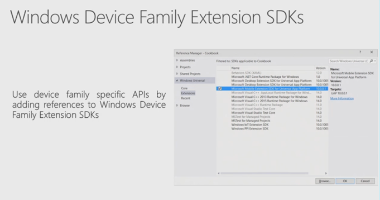This screenshot has width=380, height=200.
Task: Select Microsoft .NET Core Runtime Package row
Action: [272, 77]
